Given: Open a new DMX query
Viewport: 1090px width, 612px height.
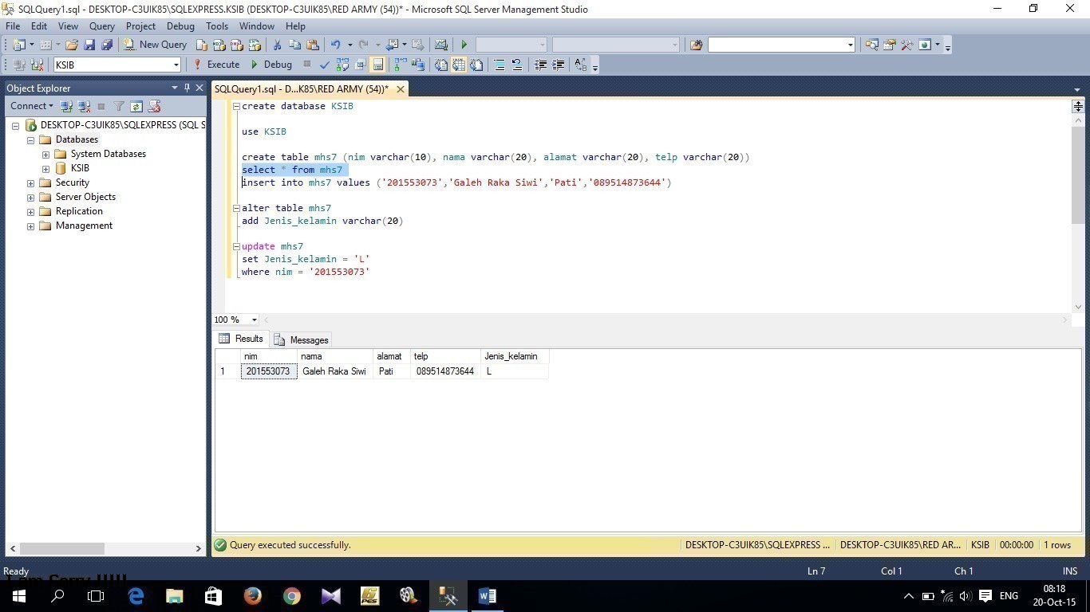Looking at the screenshot, I should (x=237, y=45).
